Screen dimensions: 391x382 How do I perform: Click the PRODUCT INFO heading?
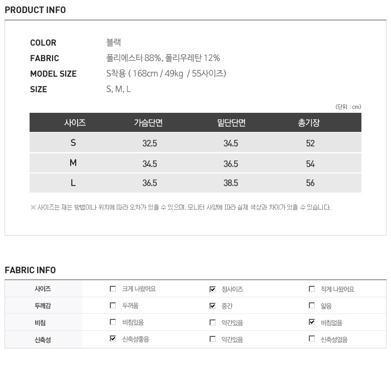tap(35, 10)
